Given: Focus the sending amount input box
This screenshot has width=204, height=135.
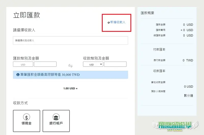Looking at the screenshot, I should pos(45,64).
